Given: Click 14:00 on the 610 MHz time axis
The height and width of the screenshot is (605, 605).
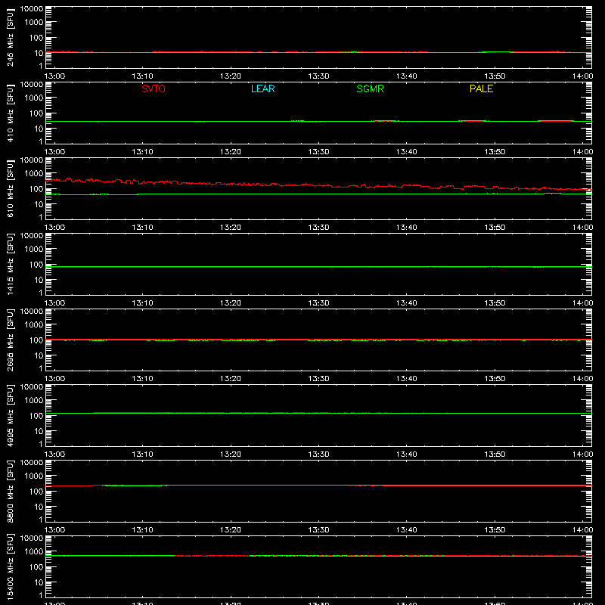Looking at the screenshot, I should click(x=582, y=228).
